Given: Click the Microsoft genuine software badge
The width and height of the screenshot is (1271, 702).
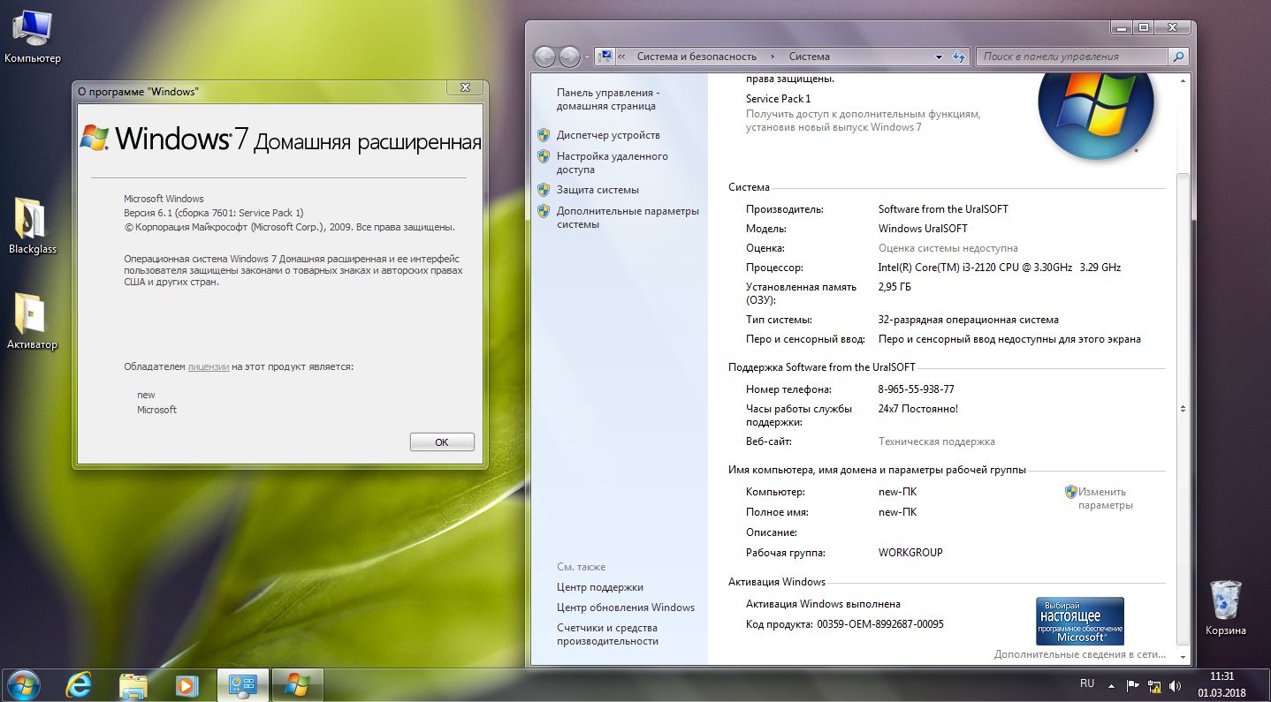Looking at the screenshot, I should point(1080,621).
